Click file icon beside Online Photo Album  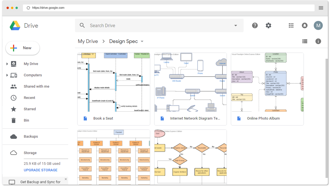pyautogui.click(x=239, y=118)
